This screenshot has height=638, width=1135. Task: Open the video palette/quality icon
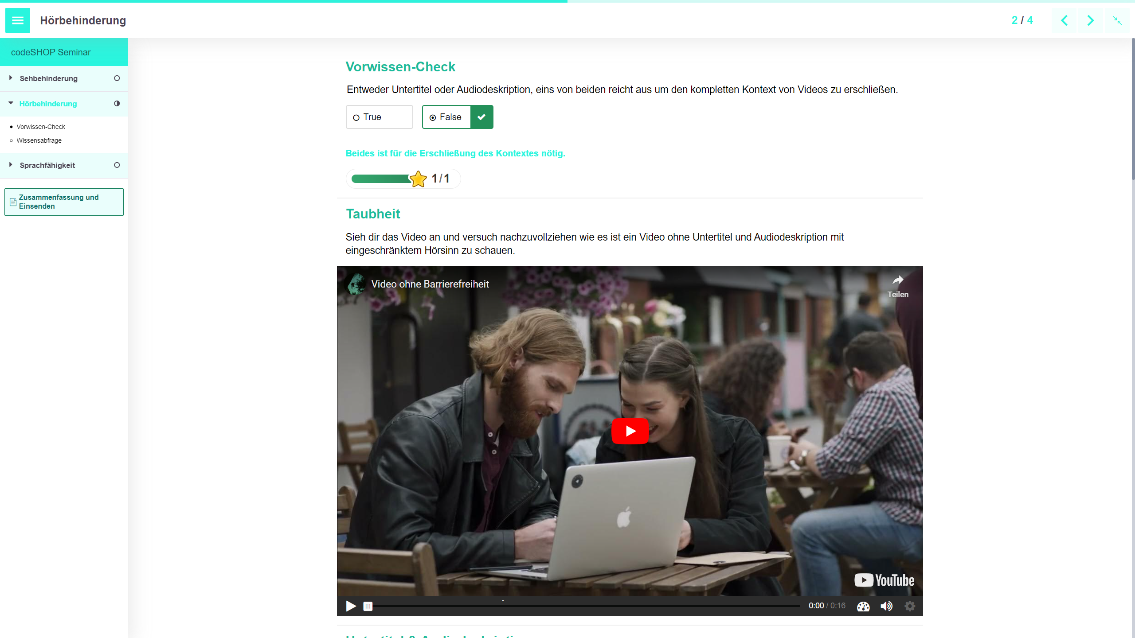[x=863, y=606]
